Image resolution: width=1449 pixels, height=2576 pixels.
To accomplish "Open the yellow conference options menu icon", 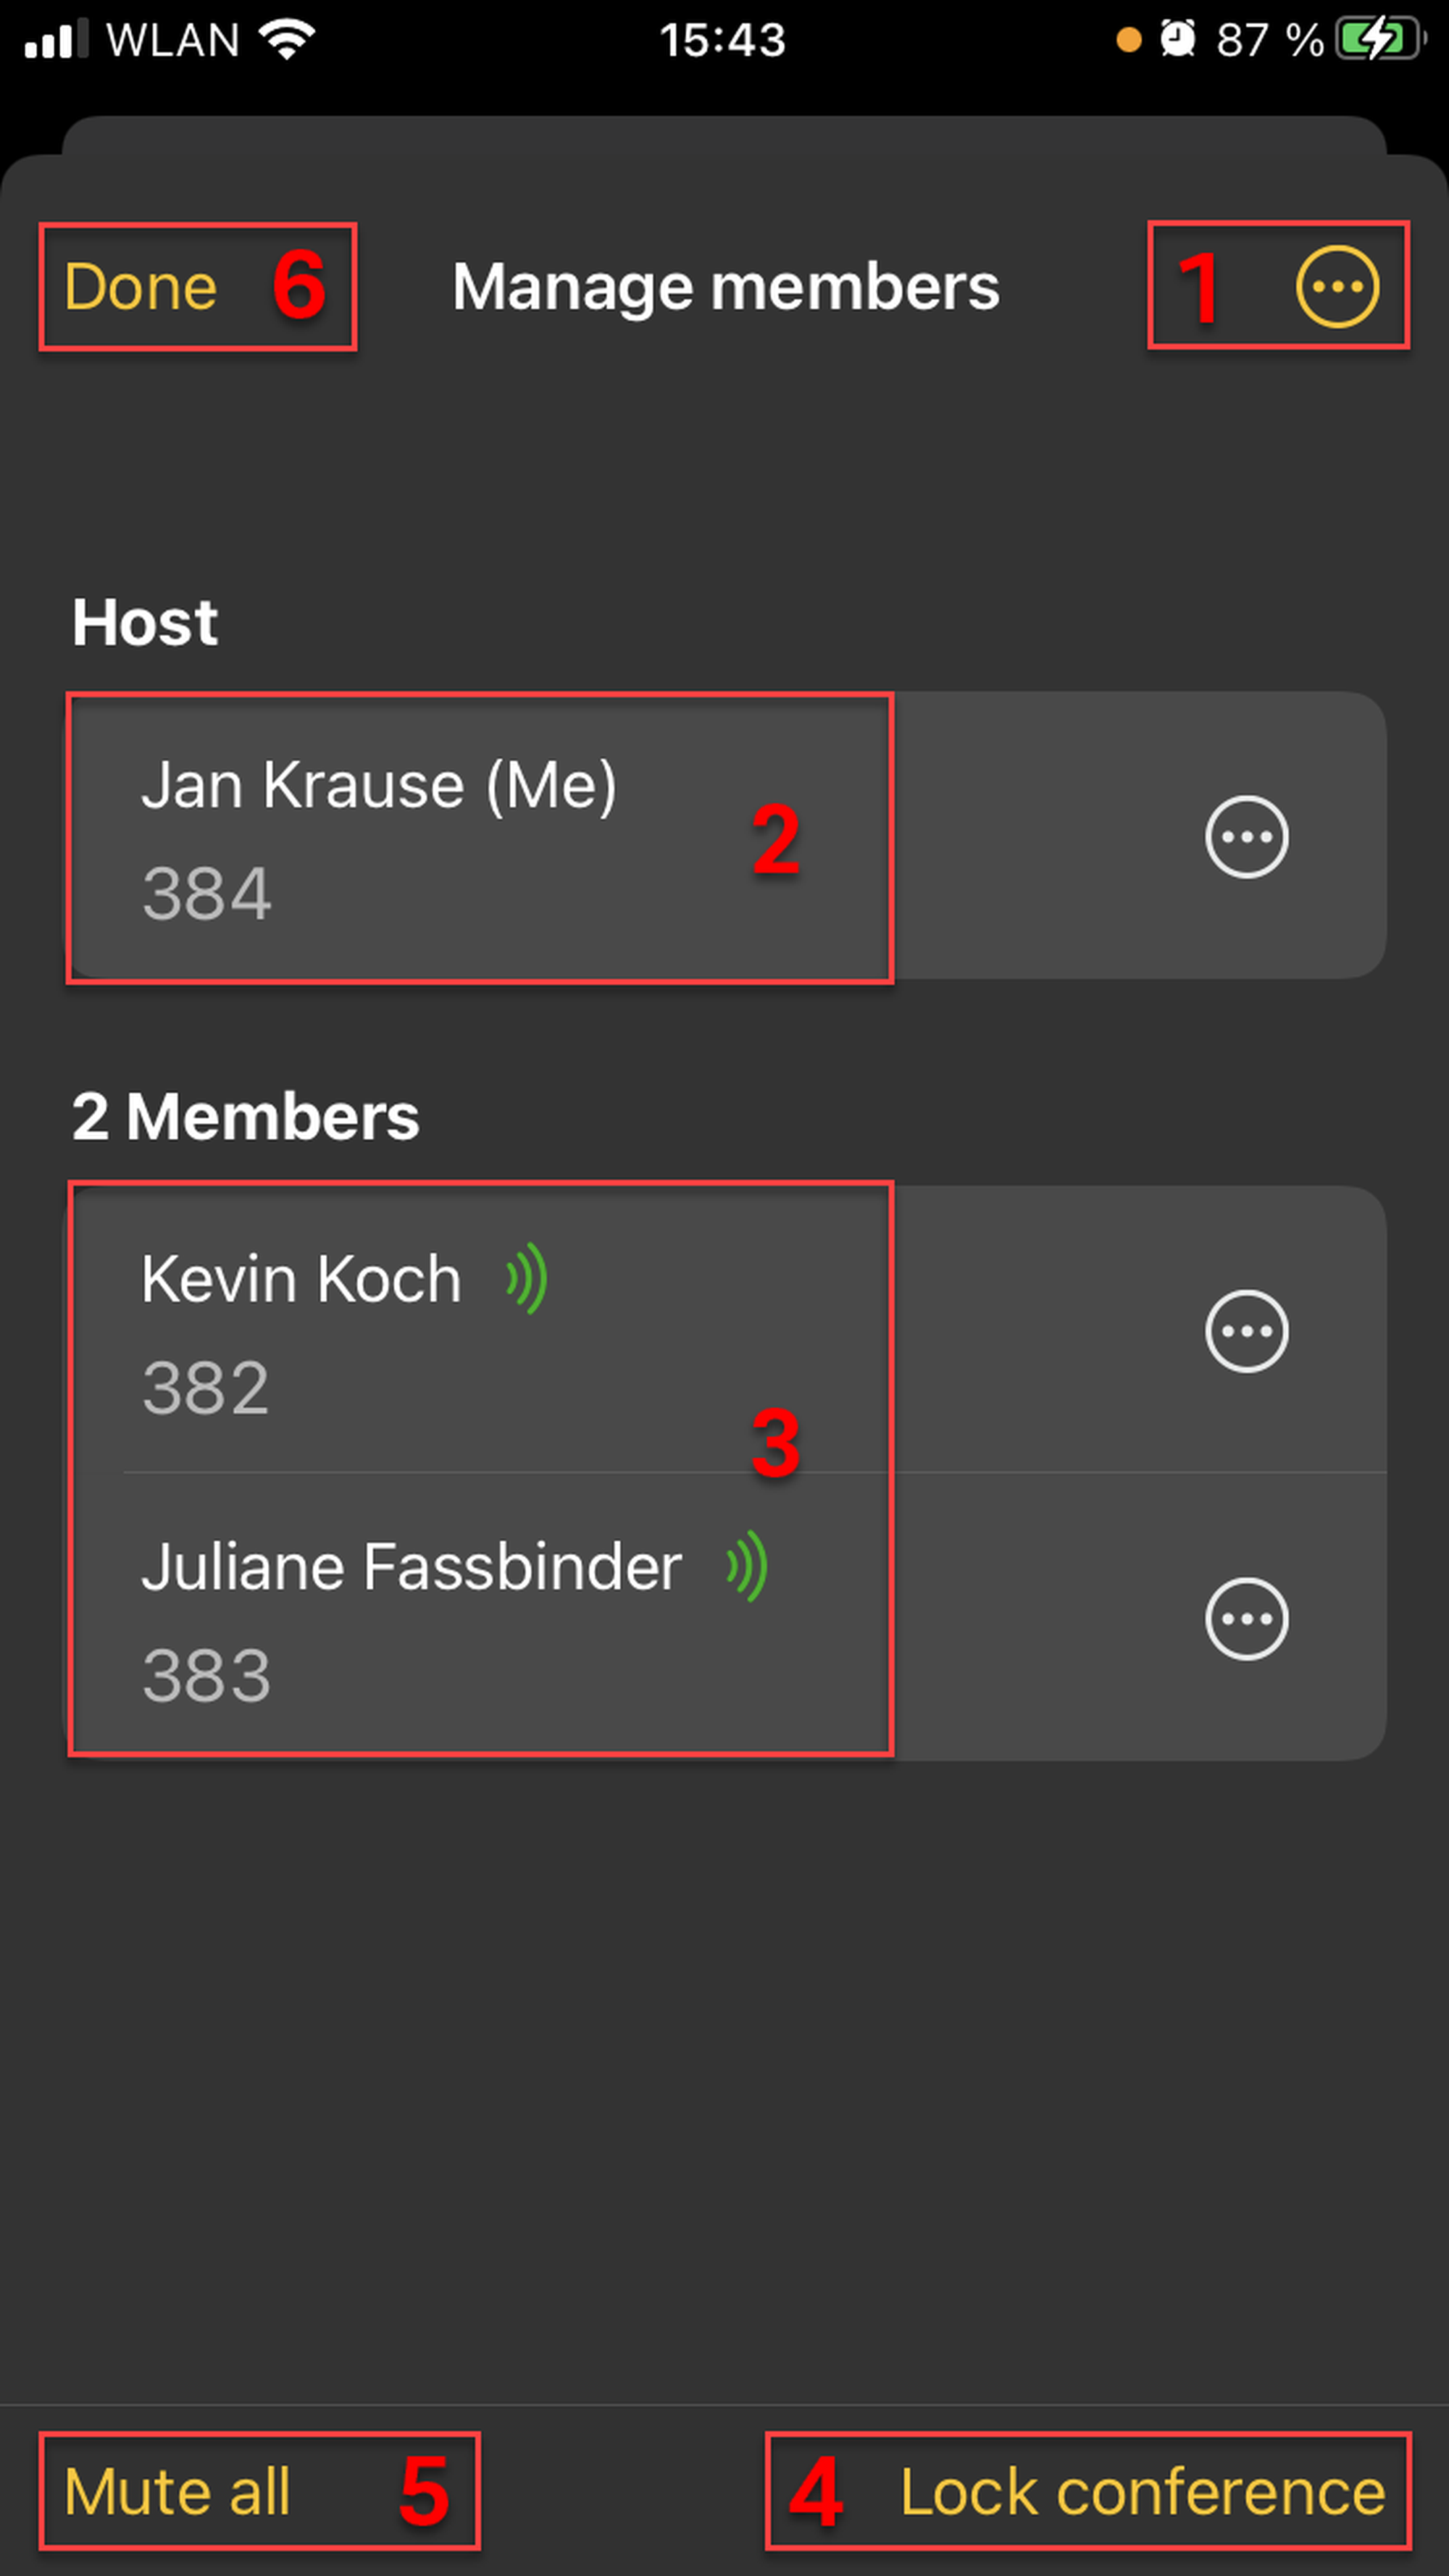I will click(x=1337, y=287).
